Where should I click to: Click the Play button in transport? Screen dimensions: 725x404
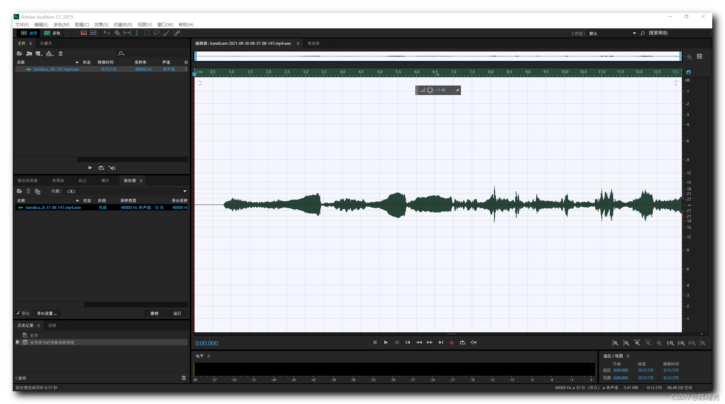[x=386, y=342]
